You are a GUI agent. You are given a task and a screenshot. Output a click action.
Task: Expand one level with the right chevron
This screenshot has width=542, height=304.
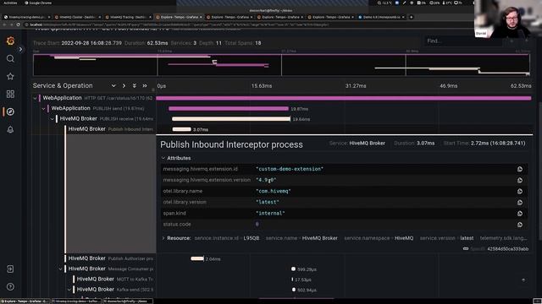point(124,86)
